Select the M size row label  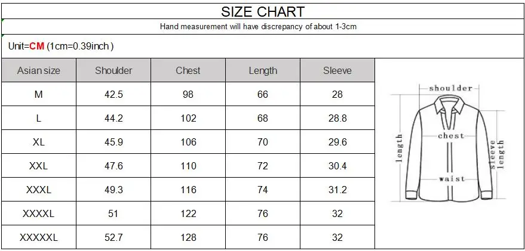pos(39,95)
